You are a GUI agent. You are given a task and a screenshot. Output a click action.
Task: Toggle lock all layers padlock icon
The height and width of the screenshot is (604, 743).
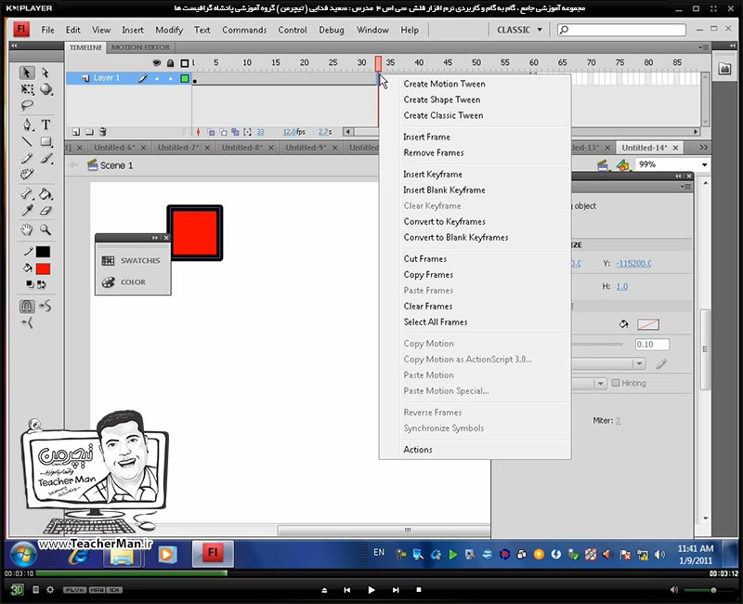point(171,62)
